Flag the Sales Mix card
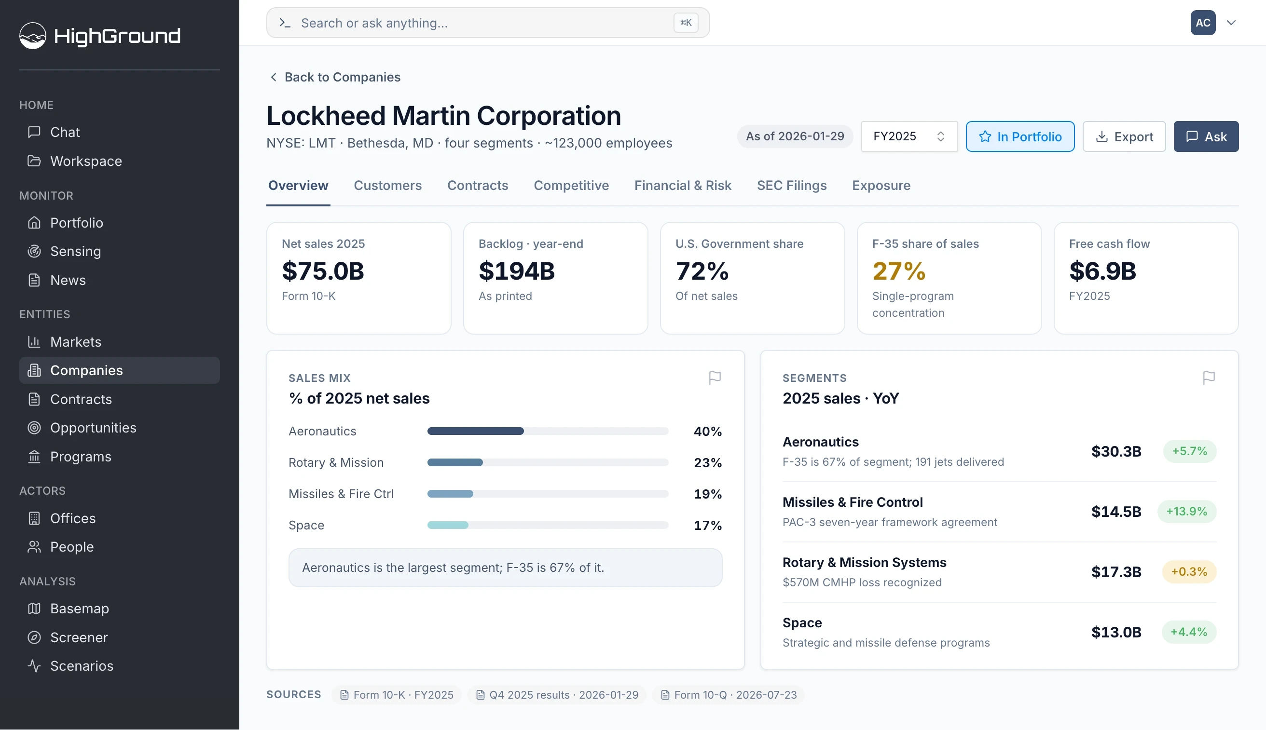 [x=715, y=378]
